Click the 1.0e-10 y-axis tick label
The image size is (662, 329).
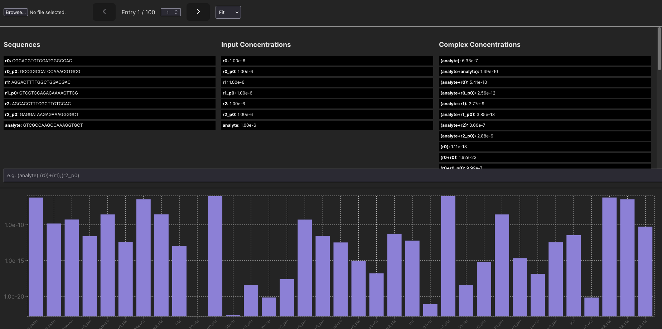click(x=14, y=225)
